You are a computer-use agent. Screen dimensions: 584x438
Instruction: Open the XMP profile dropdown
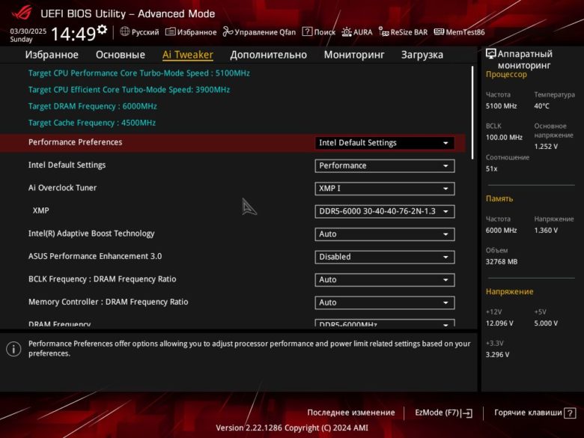click(x=384, y=212)
